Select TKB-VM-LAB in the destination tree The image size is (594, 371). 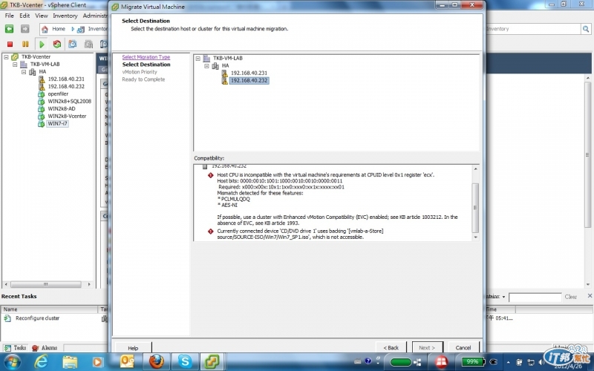tap(228, 59)
